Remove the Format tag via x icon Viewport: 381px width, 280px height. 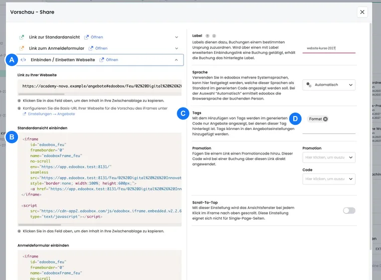click(325, 119)
